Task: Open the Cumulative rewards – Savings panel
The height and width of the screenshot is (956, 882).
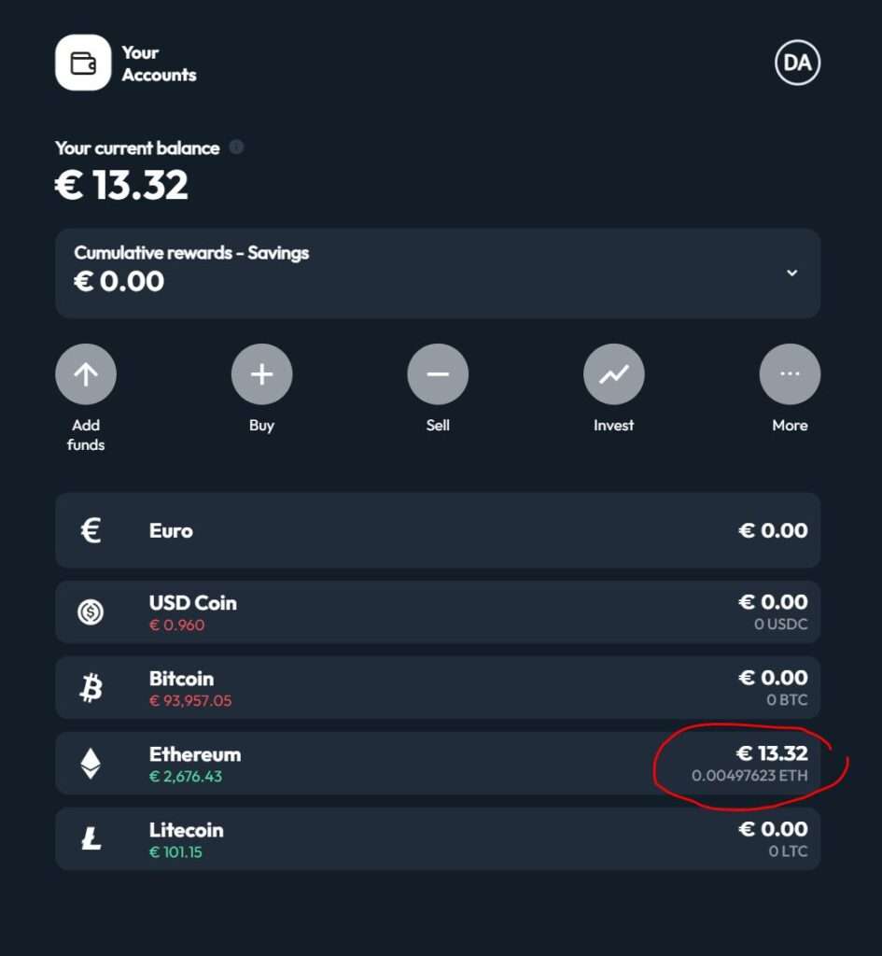Action: tap(438, 274)
